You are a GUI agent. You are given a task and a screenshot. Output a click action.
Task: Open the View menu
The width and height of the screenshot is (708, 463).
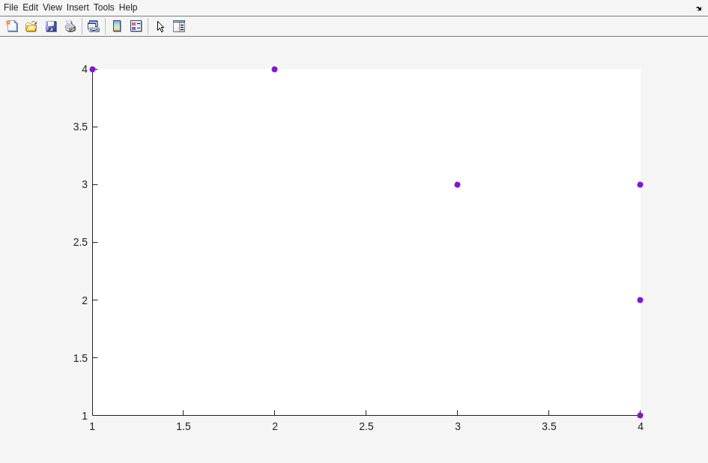click(52, 7)
